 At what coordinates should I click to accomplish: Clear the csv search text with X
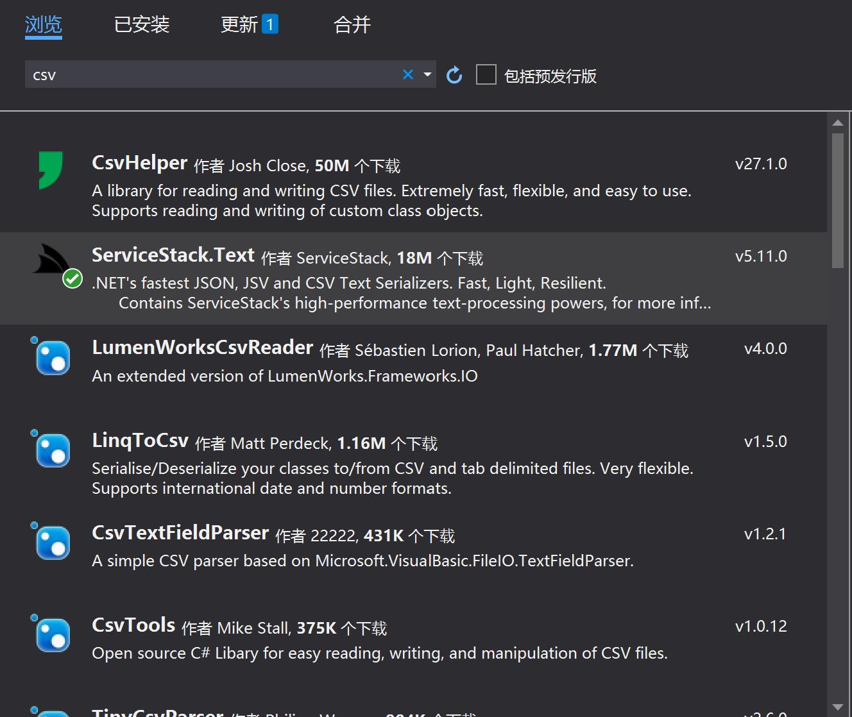(x=407, y=74)
